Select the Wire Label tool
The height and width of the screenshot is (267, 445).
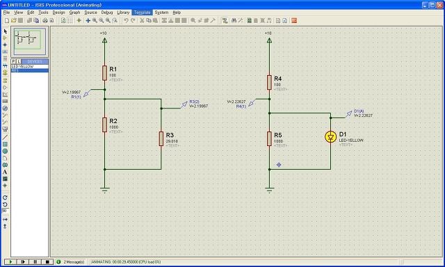click(5, 51)
